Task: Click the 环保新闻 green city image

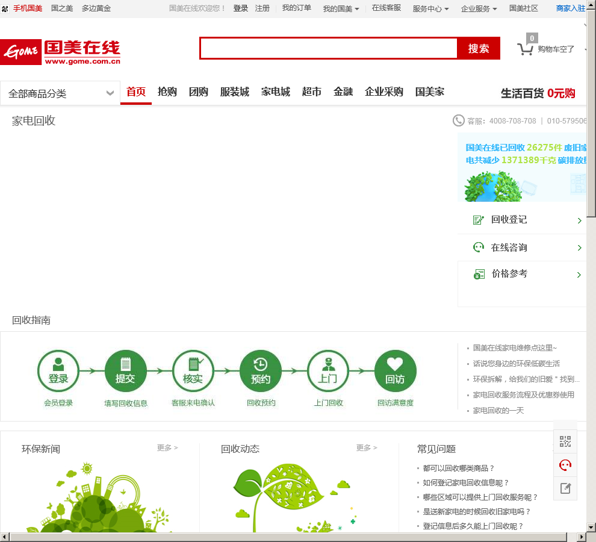Action: click(99, 496)
